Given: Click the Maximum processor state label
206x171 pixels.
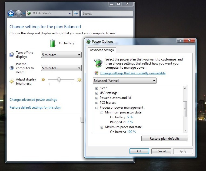Looking at the screenshot, I should tap(123, 127).
